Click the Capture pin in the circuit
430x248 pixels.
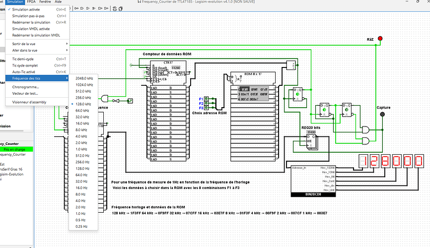(382, 114)
